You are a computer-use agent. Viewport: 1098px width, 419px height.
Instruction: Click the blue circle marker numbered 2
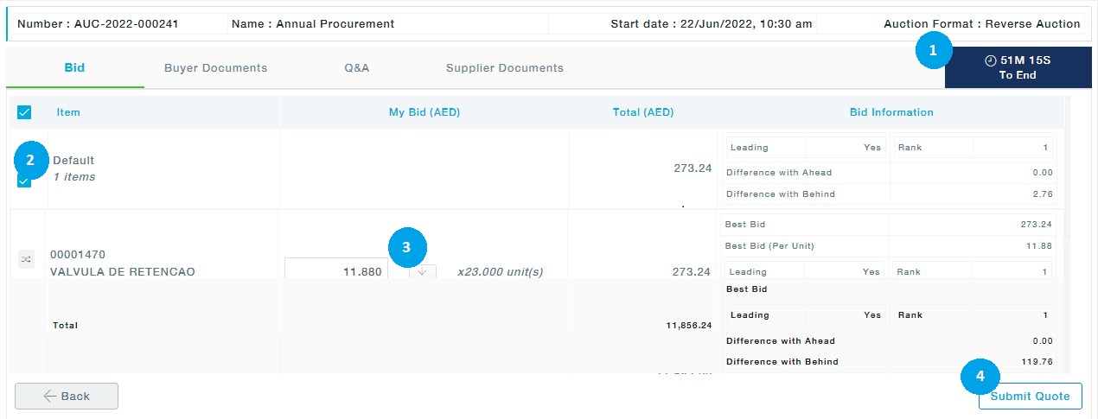[x=30, y=159]
